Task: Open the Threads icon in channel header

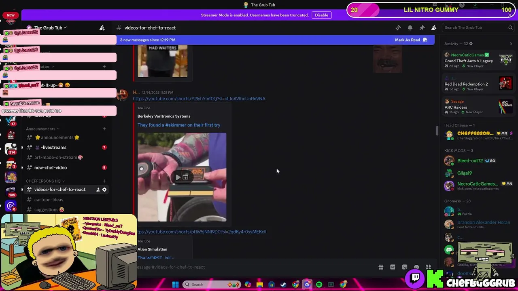Action: coord(398,27)
